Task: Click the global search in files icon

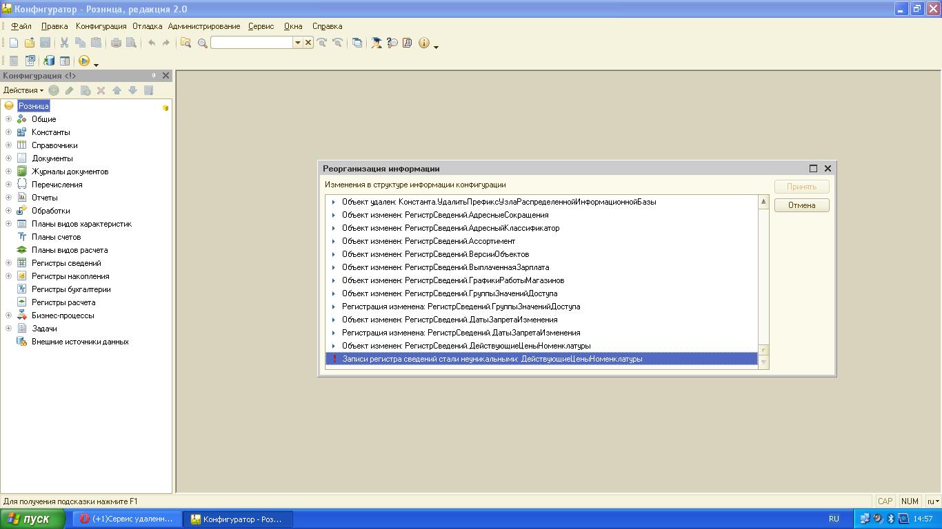Action: pos(186,43)
